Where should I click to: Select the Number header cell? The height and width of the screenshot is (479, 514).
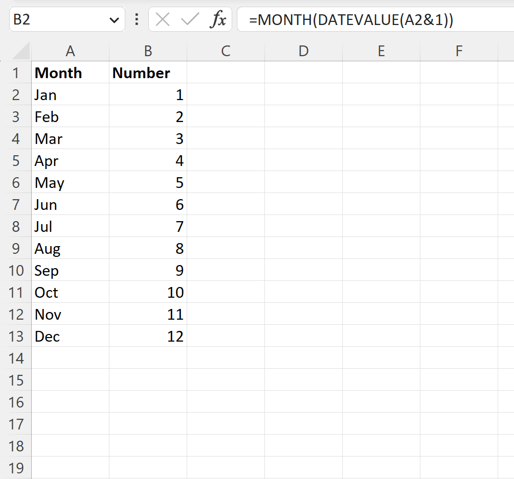pos(148,73)
